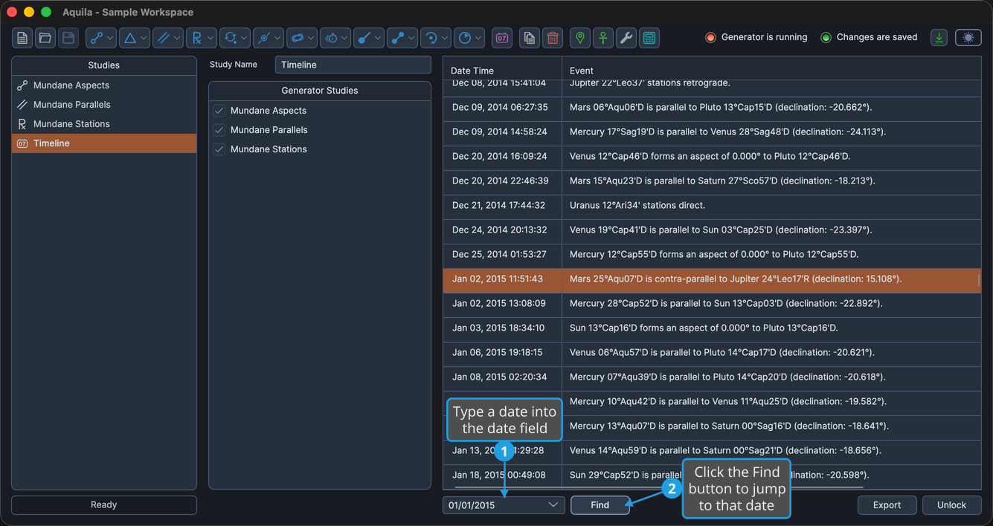993x526 pixels.
Task: Expand the planet-with-line tool dropdown
Action: (277, 38)
